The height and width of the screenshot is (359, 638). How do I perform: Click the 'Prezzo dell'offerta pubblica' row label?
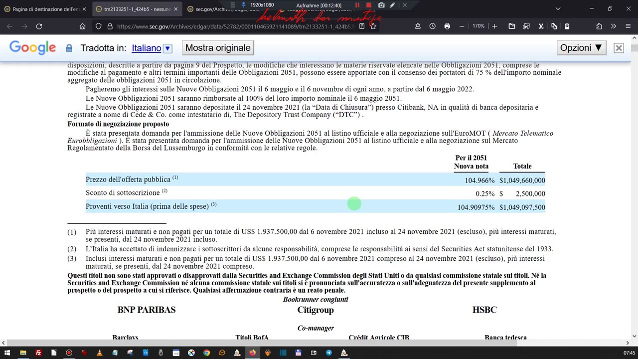point(132,179)
